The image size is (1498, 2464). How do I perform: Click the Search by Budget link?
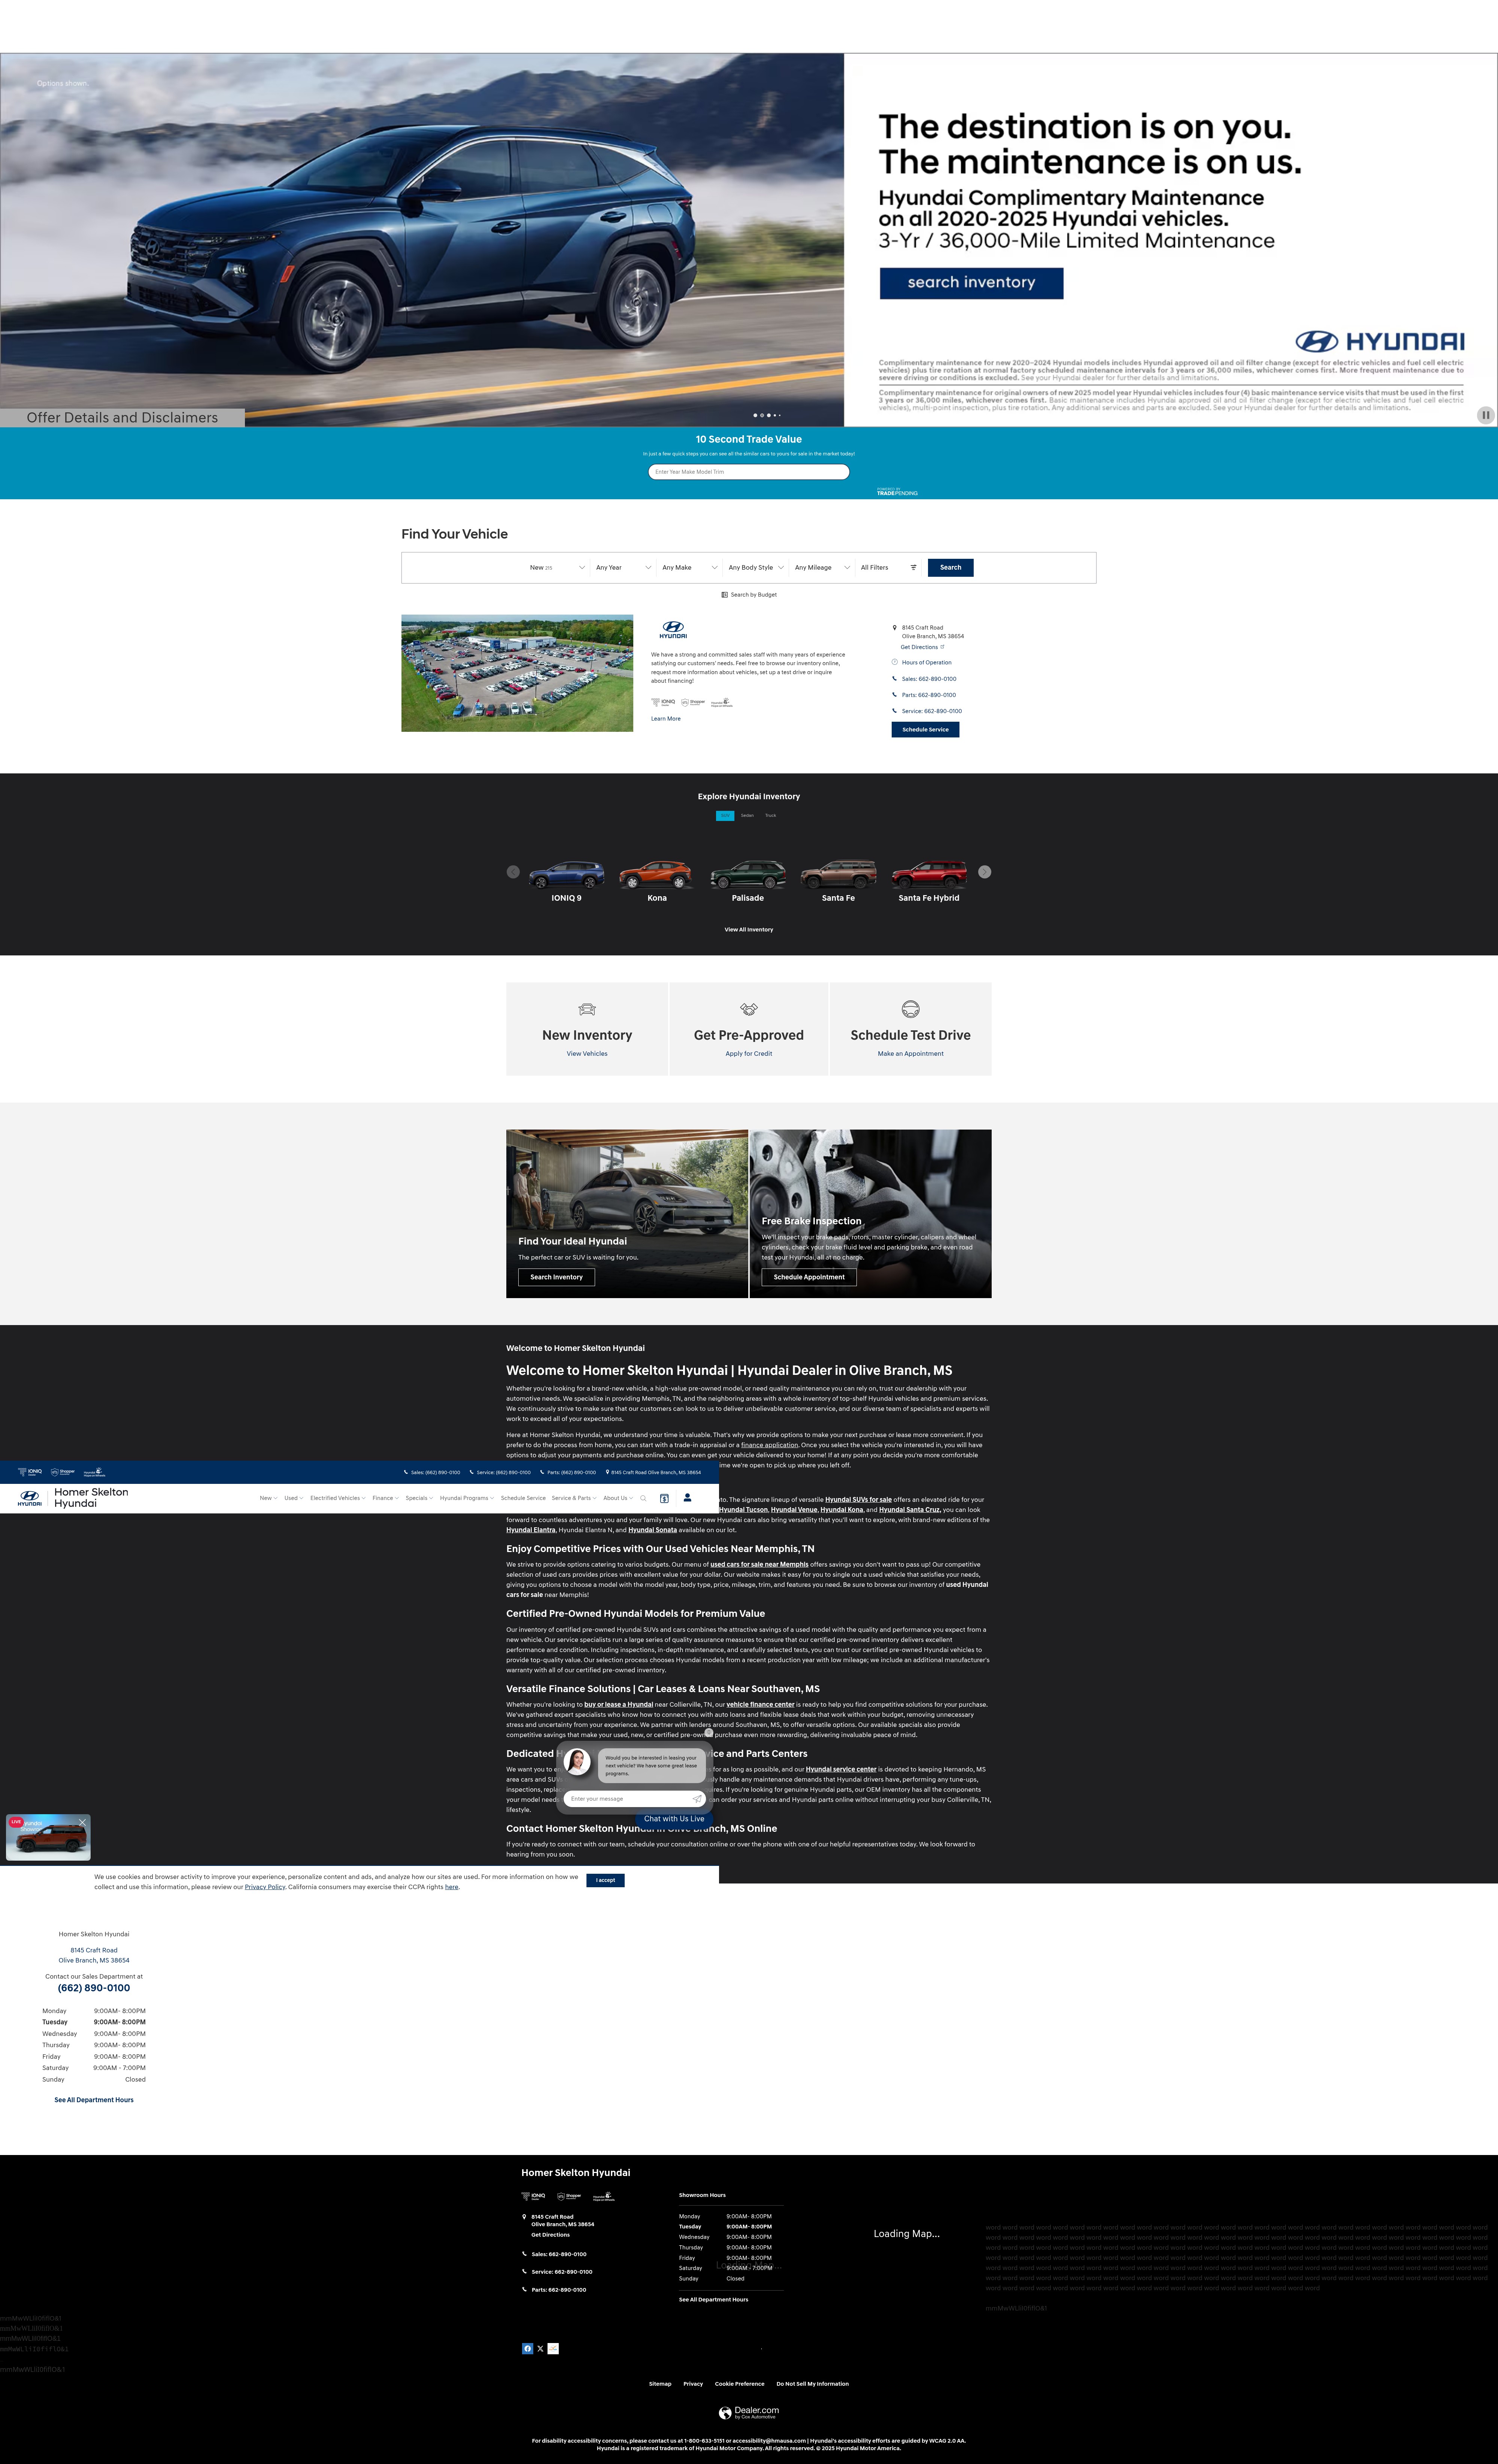coord(749,595)
